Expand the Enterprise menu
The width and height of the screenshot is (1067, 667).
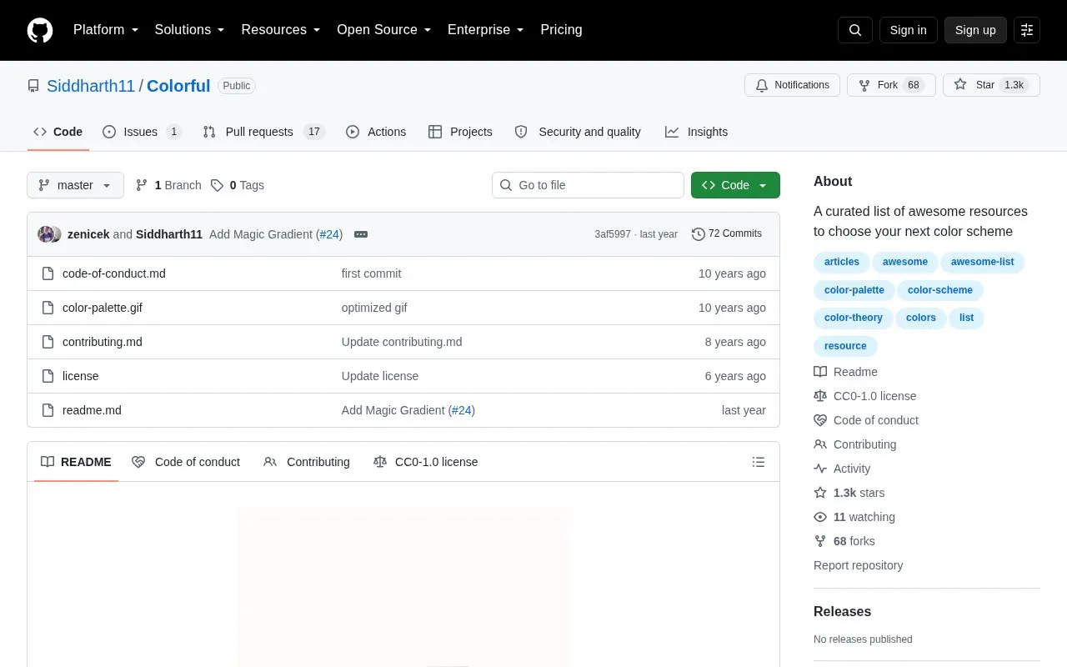(486, 30)
